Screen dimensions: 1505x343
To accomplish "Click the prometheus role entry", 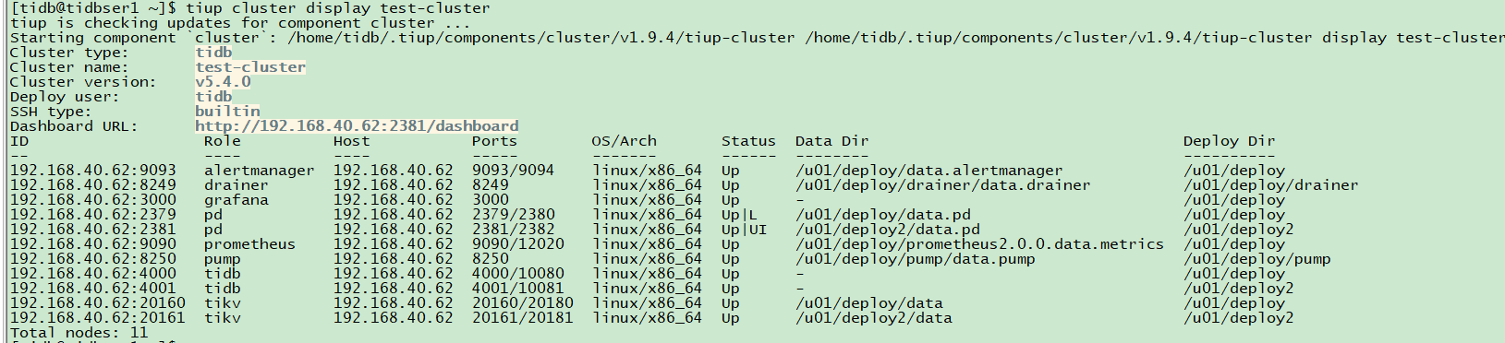I will [x=249, y=244].
